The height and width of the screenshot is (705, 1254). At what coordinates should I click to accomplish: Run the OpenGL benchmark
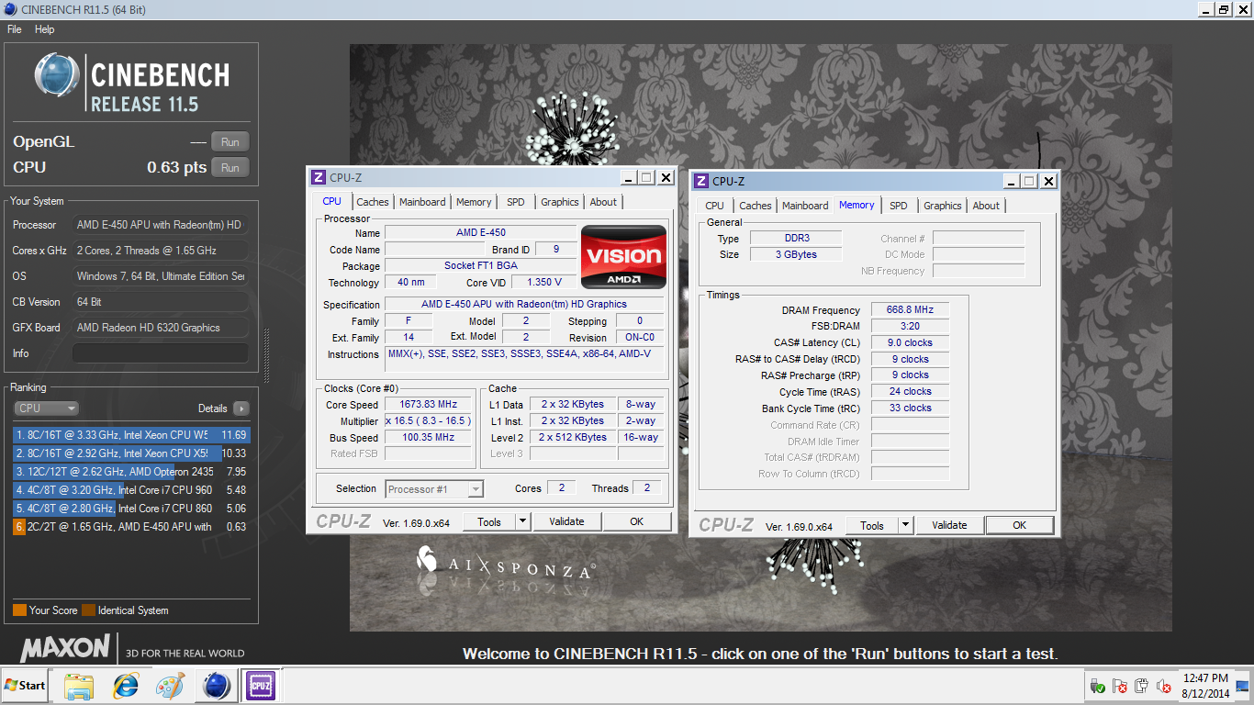(x=230, y=142)
